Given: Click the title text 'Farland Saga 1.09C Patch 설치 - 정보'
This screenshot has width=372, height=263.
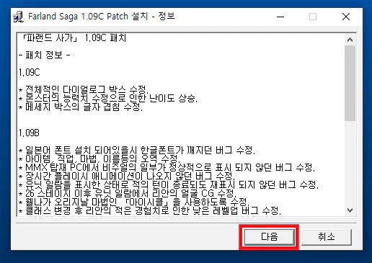Looking at the screenshot, I should point(102,17).
